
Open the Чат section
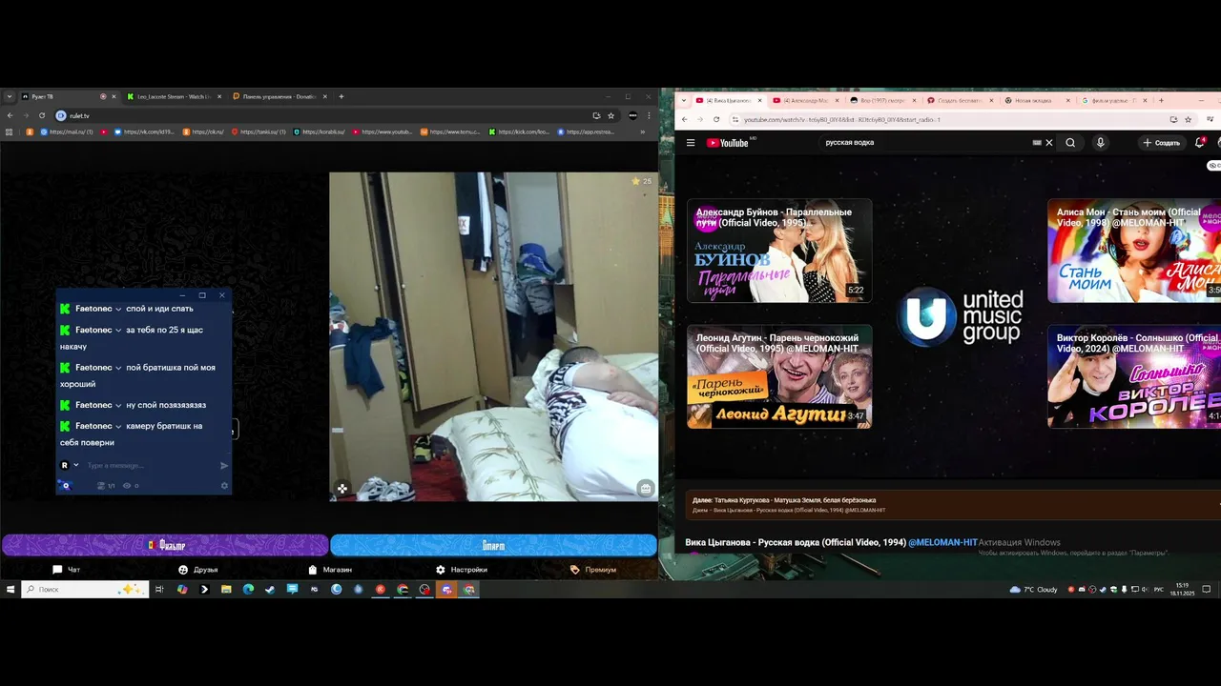pyautogui.click(x=67, y=570)
